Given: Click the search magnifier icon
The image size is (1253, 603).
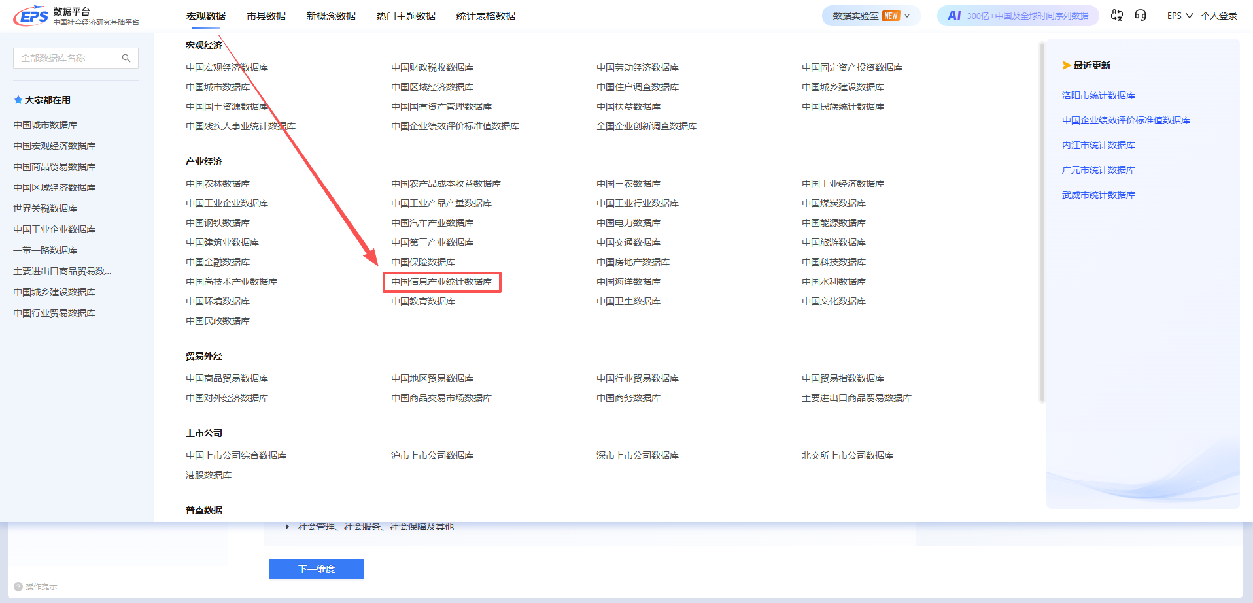Looking at the screenshot, I should 126,58.
